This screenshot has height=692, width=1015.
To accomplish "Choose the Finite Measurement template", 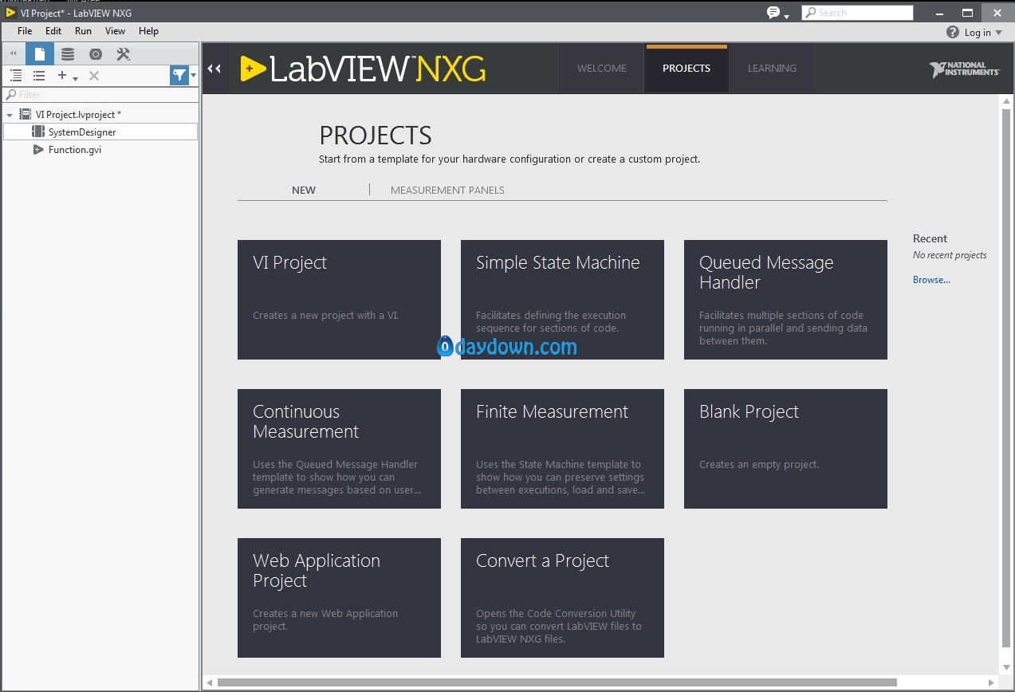I will [x=562, y=449].
